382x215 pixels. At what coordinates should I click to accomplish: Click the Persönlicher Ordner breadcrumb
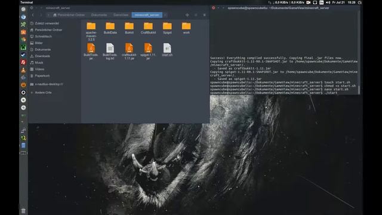(x=69, y=15)
